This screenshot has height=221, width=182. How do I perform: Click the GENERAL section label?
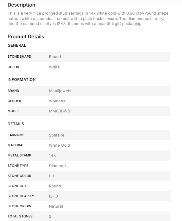click(x=17, y=46)
